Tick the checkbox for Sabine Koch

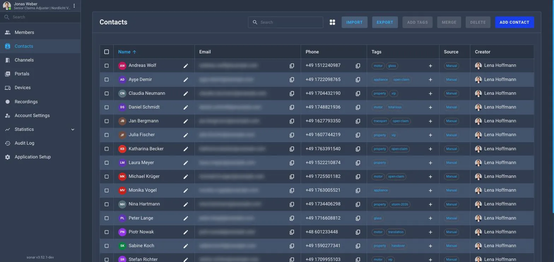pos(107,246)
